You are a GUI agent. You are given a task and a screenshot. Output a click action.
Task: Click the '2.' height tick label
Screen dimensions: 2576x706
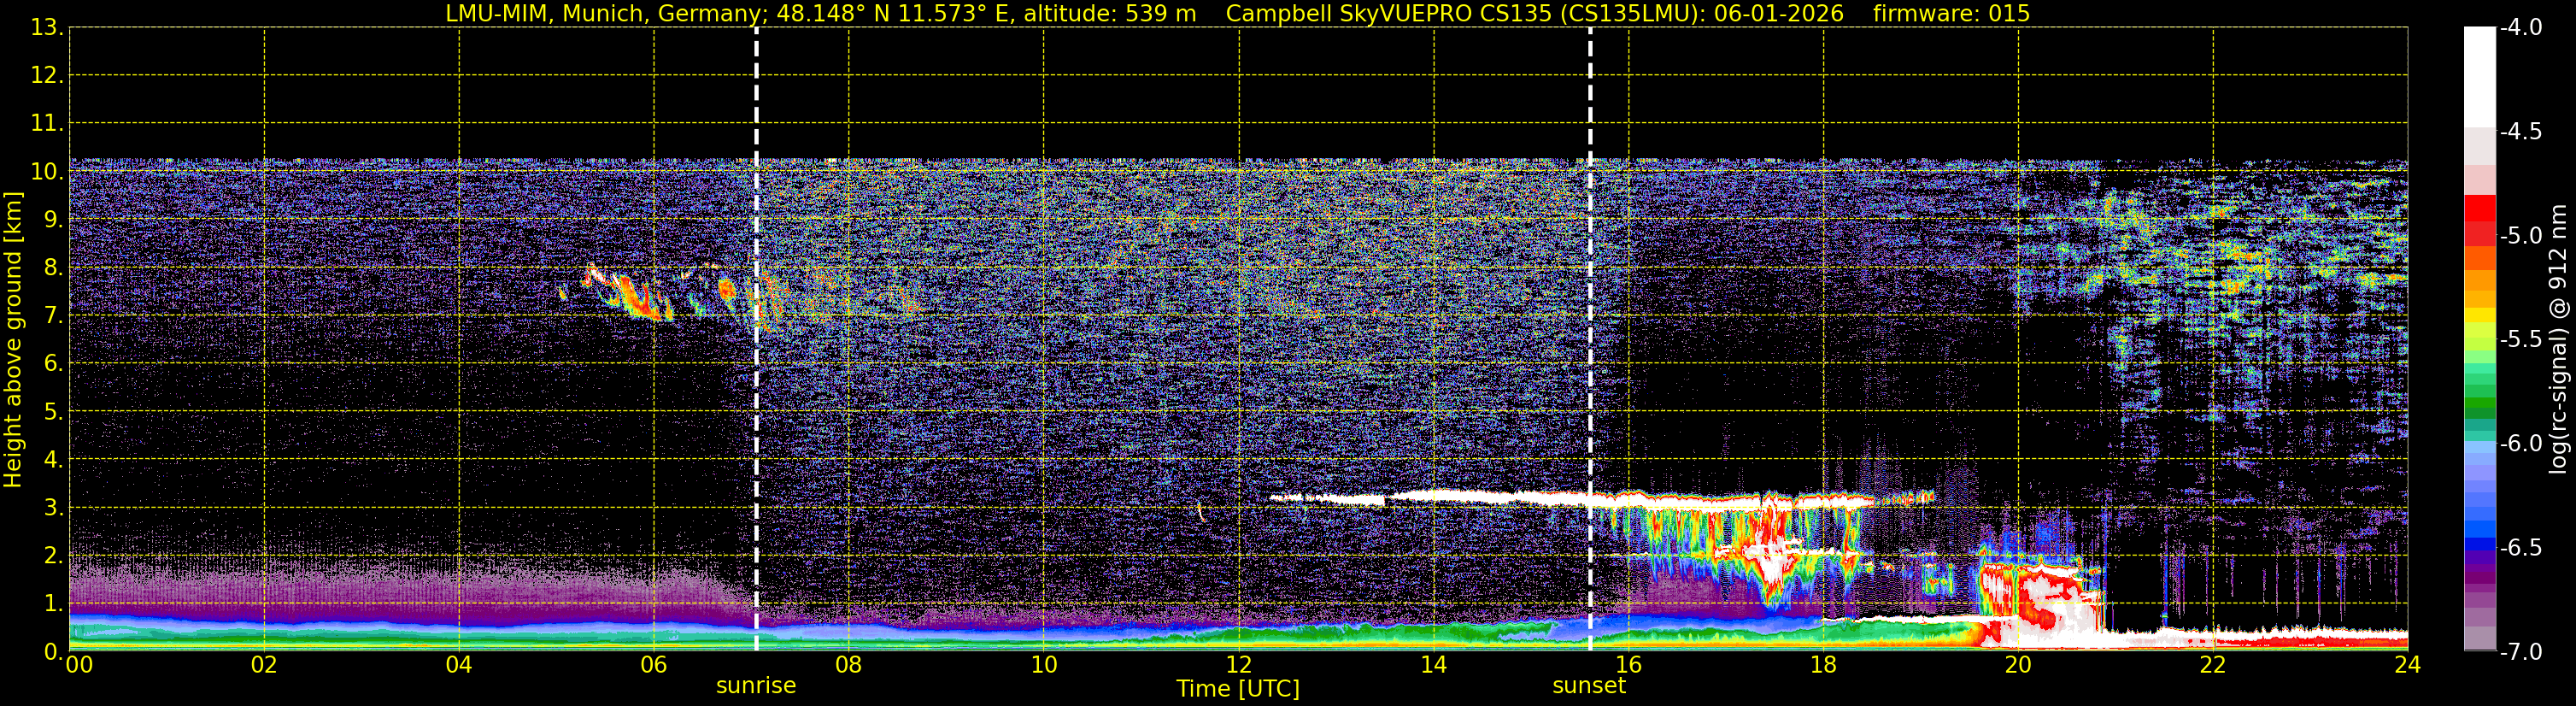[53, 556]
